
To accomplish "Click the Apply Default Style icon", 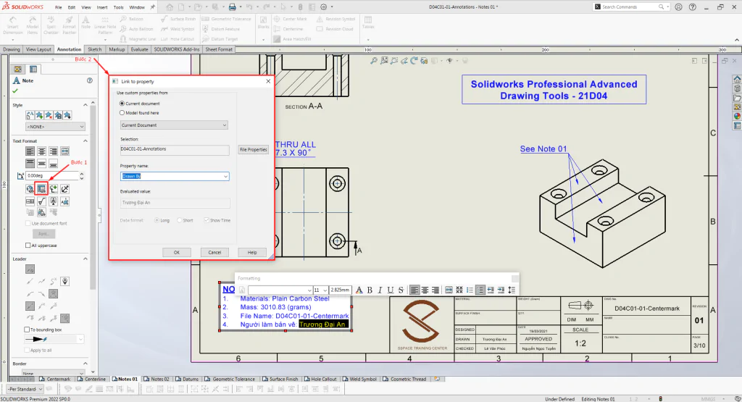I will (30, 115).
